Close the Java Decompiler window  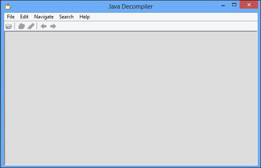coord(249,5)
